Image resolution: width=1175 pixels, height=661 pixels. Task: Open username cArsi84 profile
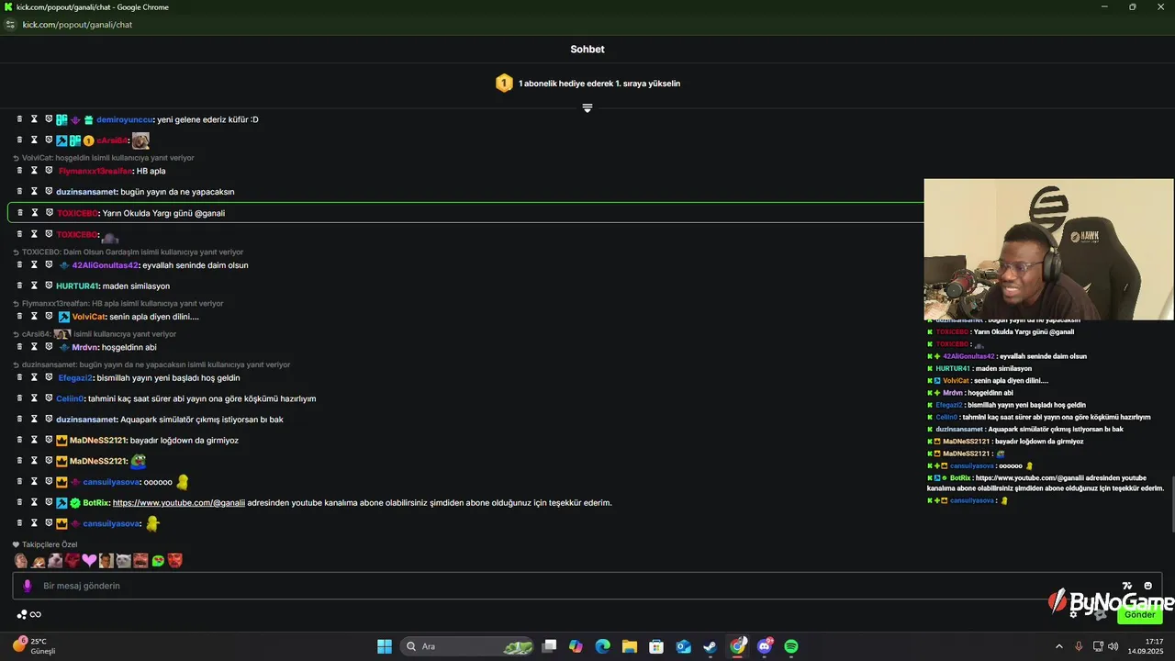111,140
